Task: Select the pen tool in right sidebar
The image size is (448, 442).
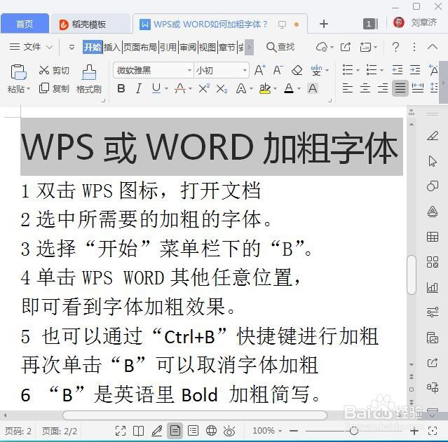Action: 433,136
